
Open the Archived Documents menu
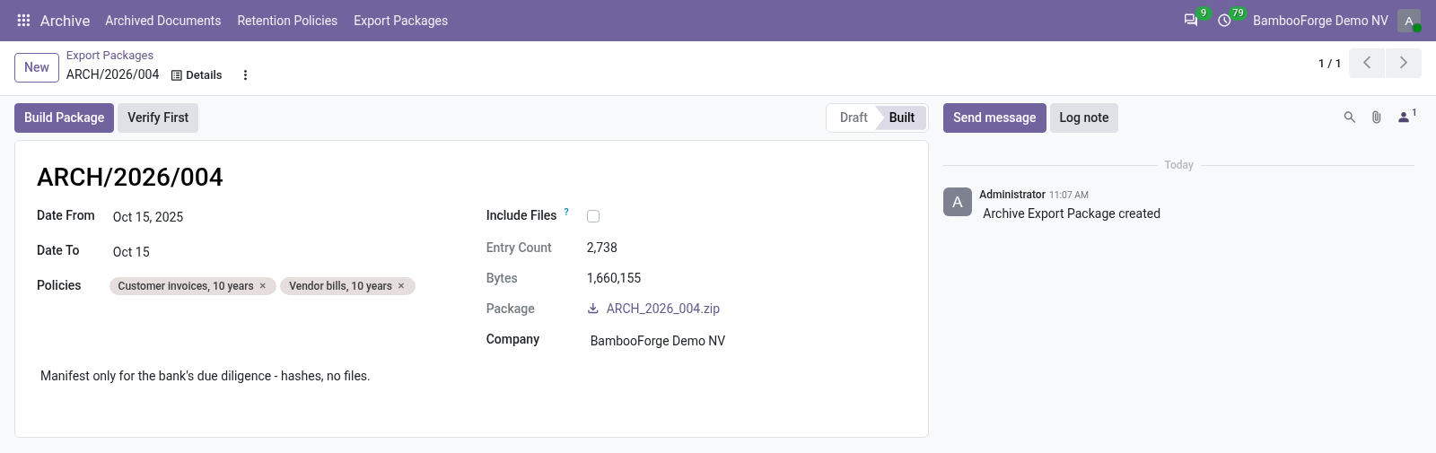[163, 21]
